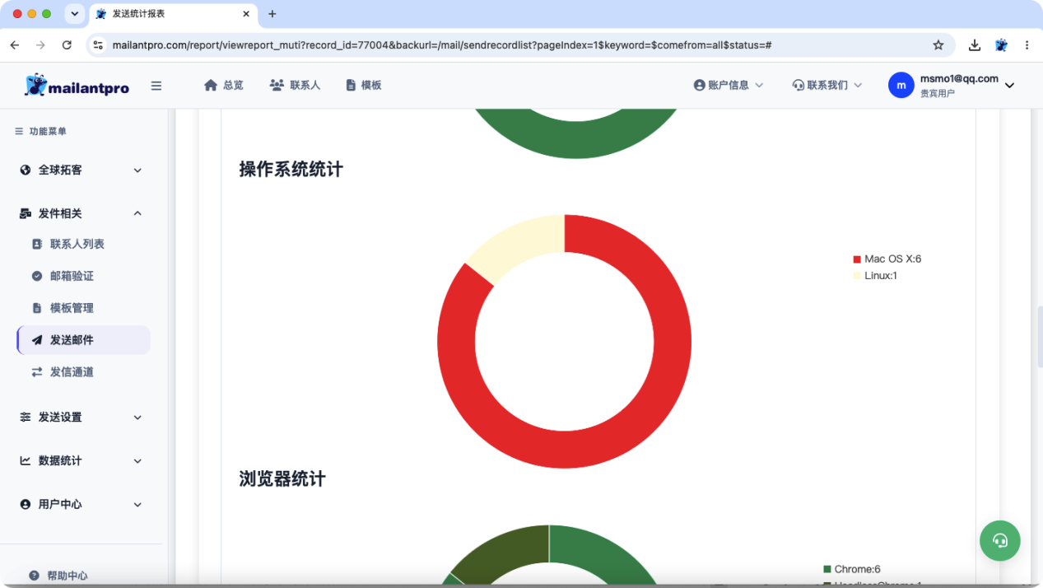The height and width of the screenshot is (588, 1043).
Task: Open a new browser tab
Action: click(x=272, y=14)
